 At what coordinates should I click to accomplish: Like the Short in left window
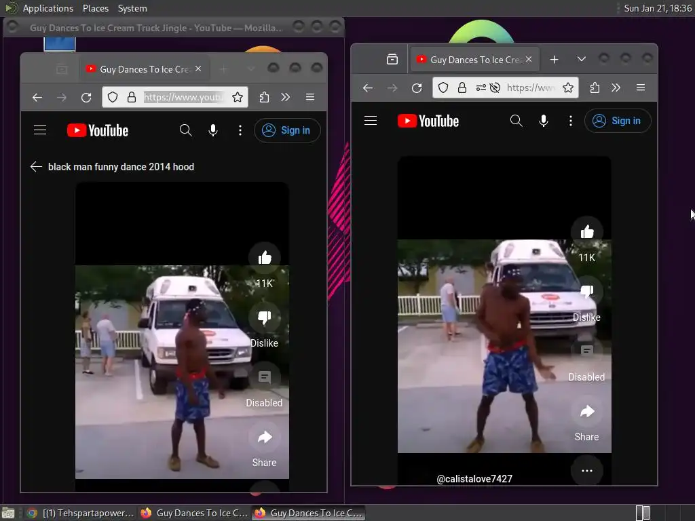265,257
